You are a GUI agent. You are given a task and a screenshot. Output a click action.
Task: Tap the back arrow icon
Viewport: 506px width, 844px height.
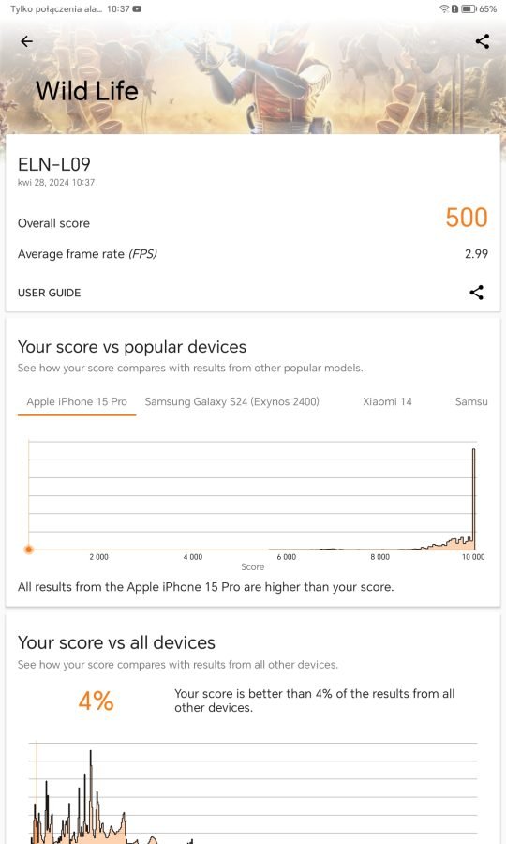point(26,41)
